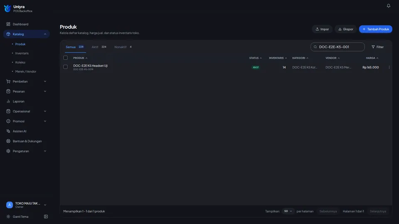Click the Sebelumnya pagination button
399x224 pixels.
click(328, 211)
